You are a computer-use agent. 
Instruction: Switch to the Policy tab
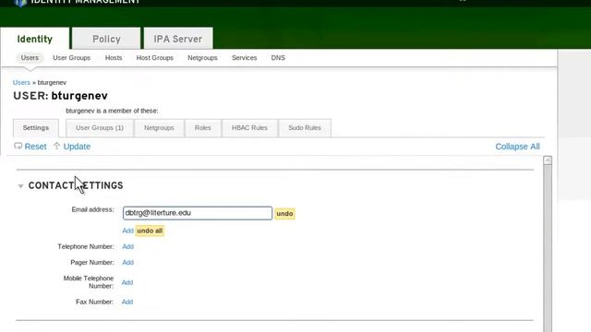106,39
